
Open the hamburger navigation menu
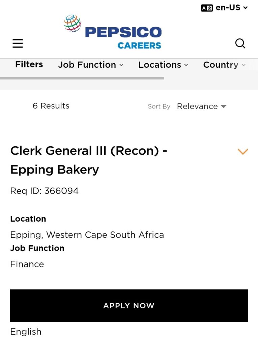click(x=18, y=43)
